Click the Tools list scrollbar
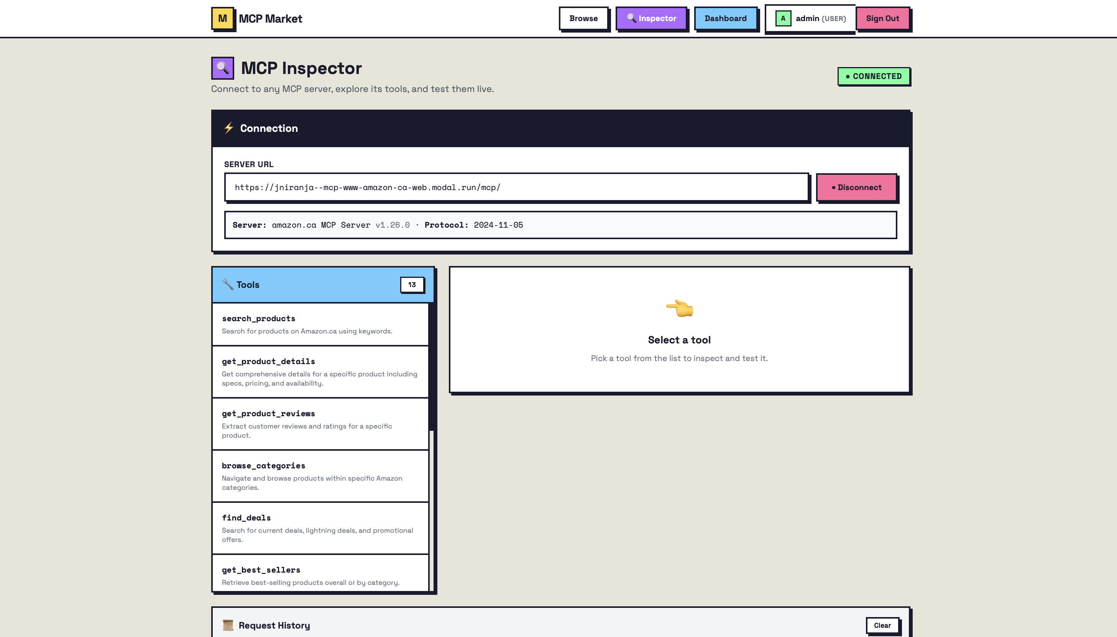Viewport: 1117px width, 637px height. coord(431,368)
